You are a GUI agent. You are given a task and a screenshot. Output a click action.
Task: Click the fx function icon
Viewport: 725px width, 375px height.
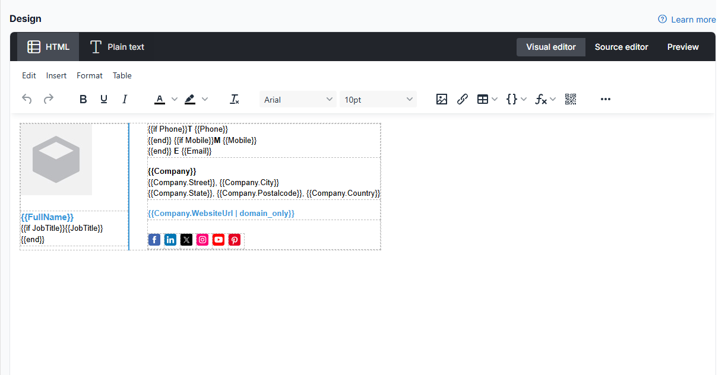[540, 99]
